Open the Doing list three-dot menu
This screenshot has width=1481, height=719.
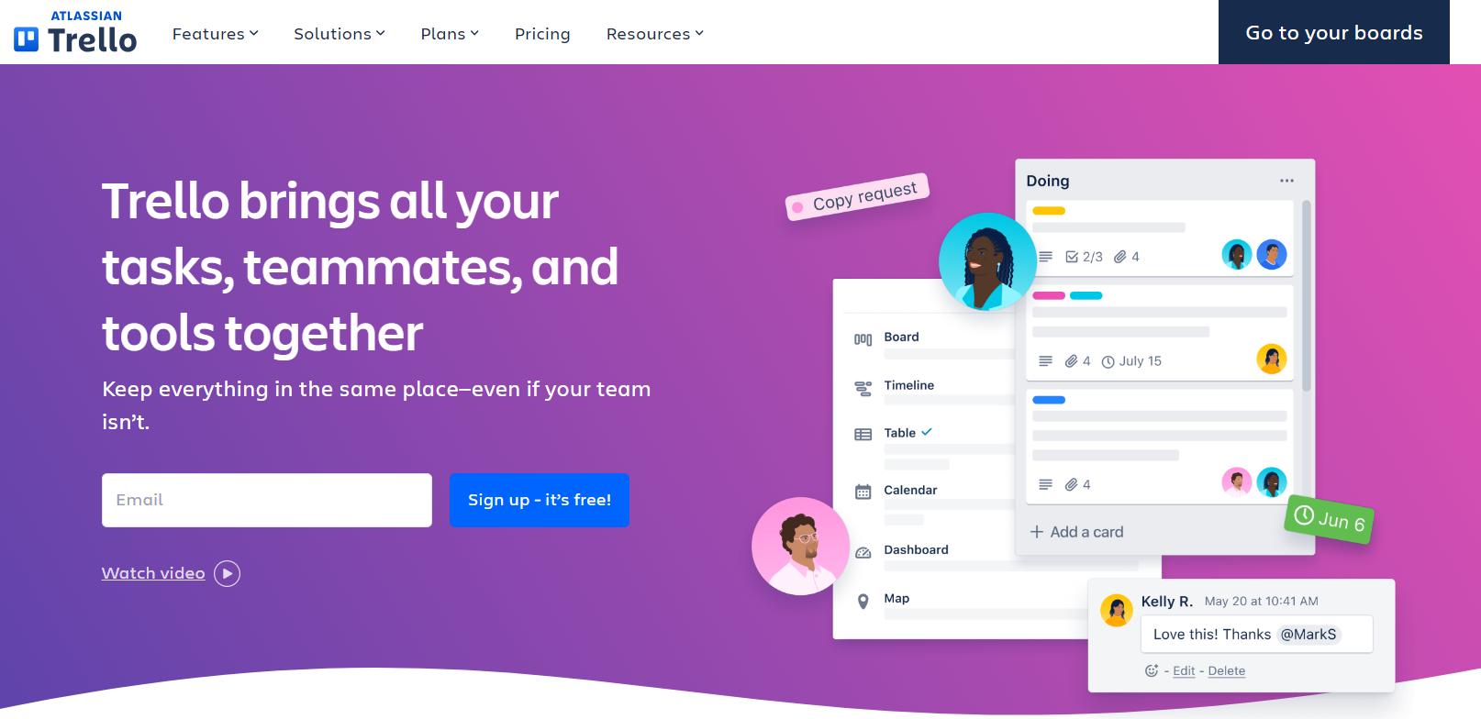point(1286,181)
